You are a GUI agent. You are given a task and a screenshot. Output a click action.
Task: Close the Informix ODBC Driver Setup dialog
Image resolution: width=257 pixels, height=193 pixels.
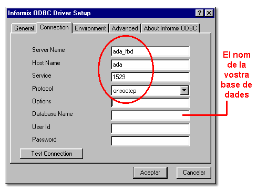pos(209,13)
